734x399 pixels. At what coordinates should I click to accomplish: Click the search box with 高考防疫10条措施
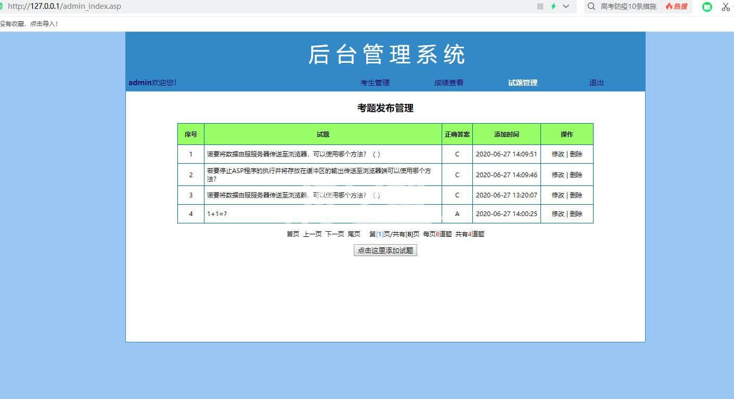[x=628, y=7]
